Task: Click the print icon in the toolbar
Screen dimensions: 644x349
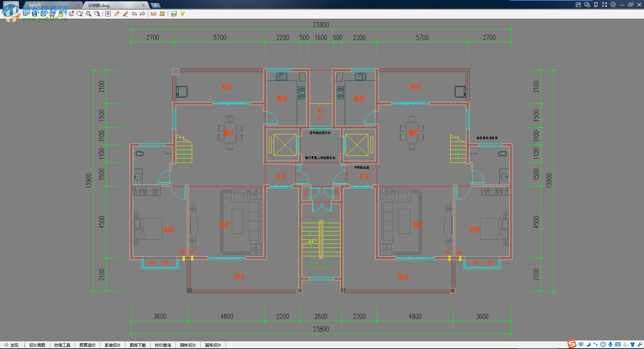Action: tap(43, 14)
